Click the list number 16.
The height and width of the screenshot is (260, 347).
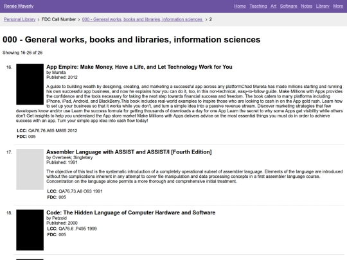pyautogui.click(x=9, y=67)
